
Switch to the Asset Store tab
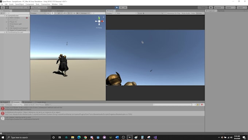[x=47, y=11]
